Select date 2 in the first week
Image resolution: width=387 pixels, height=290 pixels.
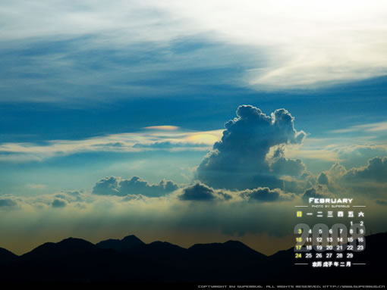coord(361,223)
